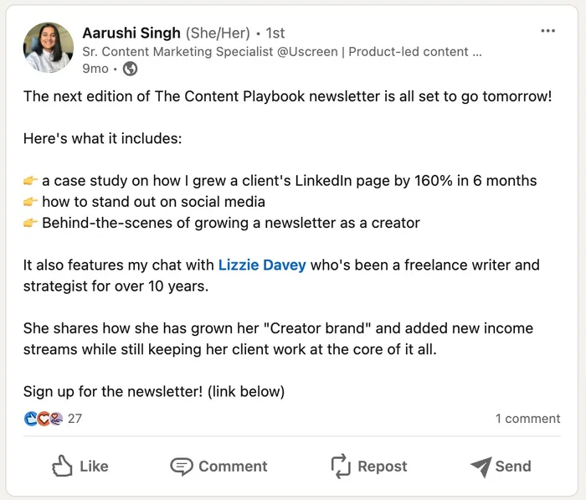This screenshot has height=500, width=586.
Task: Click the Comment speech-bubble icon
Action: pyautogui.click(x=182, y=466)
